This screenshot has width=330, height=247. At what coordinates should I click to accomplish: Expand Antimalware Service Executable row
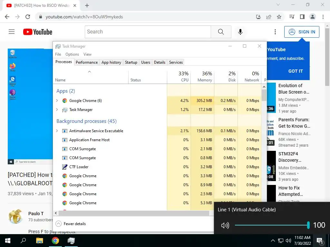tap(57, 131)
